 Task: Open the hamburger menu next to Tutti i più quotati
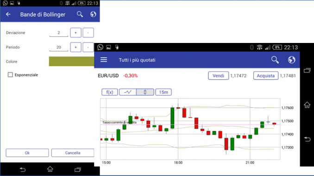coord(104,60)
